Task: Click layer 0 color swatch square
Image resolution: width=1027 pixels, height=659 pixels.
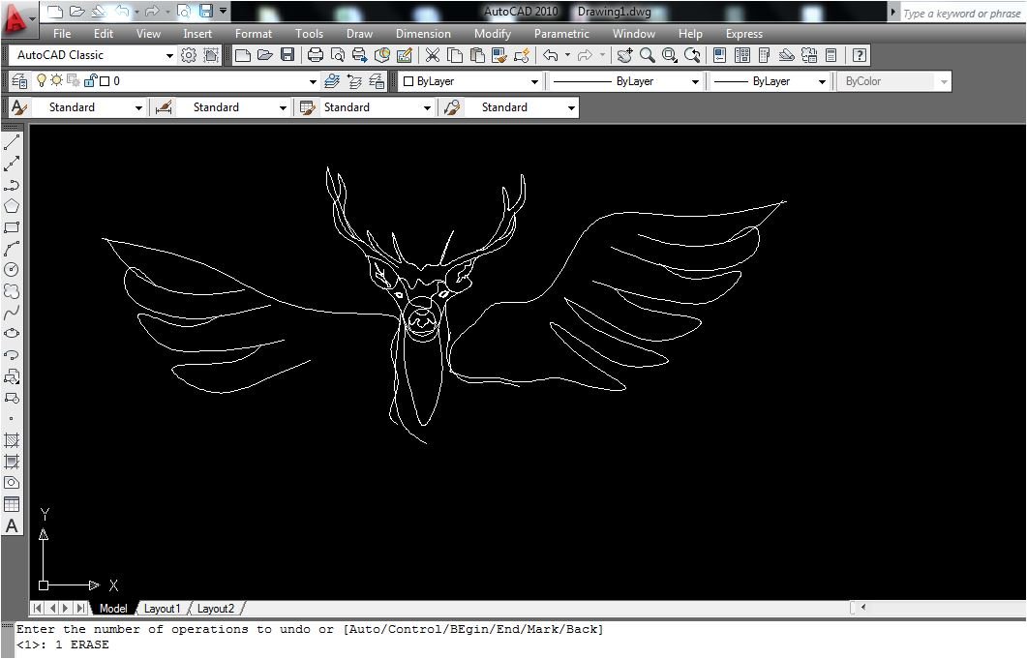Action: tap(105, 81)
